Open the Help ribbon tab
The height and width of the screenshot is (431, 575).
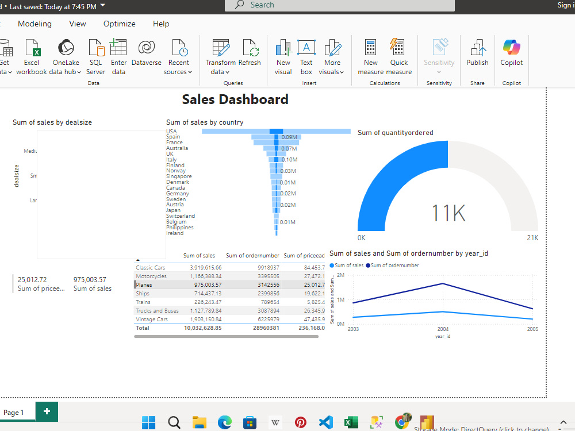click(x=161, y=24)
